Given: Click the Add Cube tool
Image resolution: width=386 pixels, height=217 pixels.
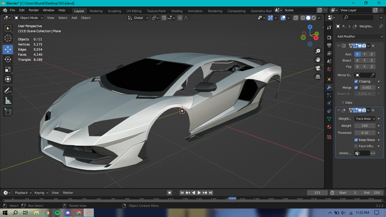Looking at the screenshot, I should point(8,112).
